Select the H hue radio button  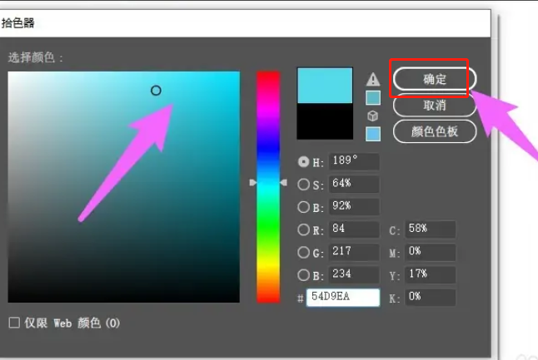coord(303,162)
